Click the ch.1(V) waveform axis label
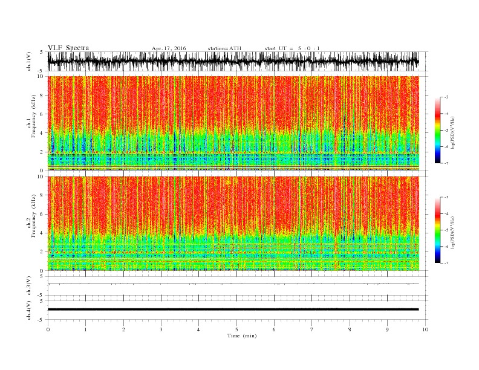The height and width of the screenshot is (370, 479). [29, 61]
